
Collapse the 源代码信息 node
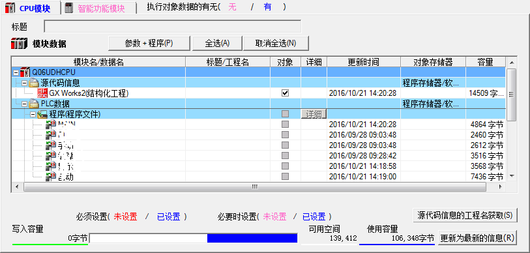[24, 83]
